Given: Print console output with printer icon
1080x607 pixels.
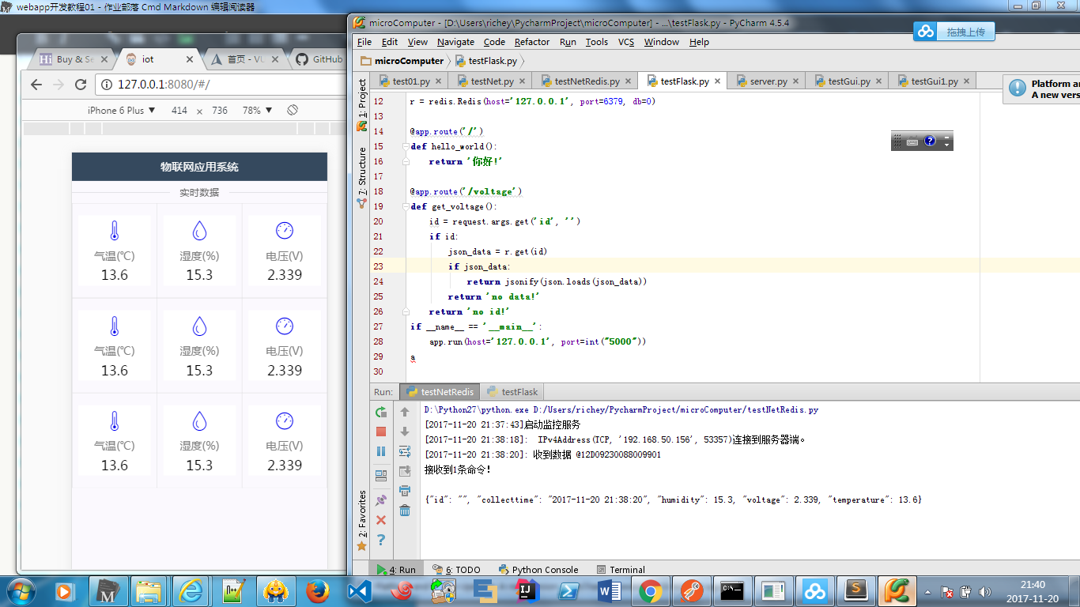Looking at the screenshot, I should point(405,491).
